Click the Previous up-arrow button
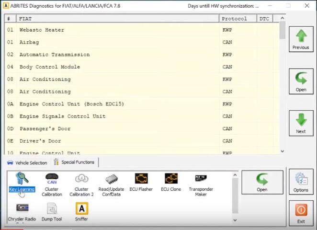Screen dimensions: 317x230 point(301,39)
